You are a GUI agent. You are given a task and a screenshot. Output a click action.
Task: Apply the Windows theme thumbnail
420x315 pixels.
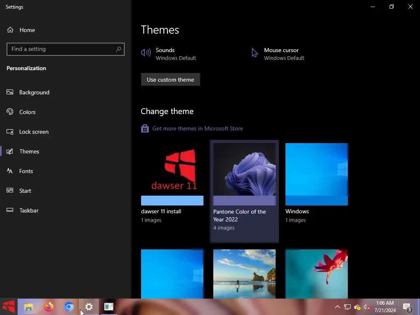[x=317, y=174]
